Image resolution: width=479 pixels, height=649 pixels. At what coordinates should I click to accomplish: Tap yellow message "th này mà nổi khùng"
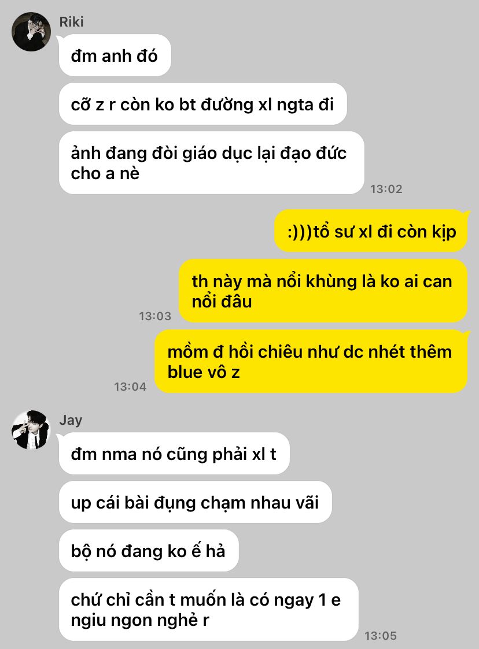click(323, 291)
